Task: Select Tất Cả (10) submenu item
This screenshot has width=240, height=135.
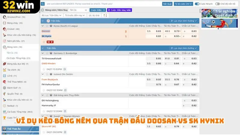Action: [x=12, y=53]
